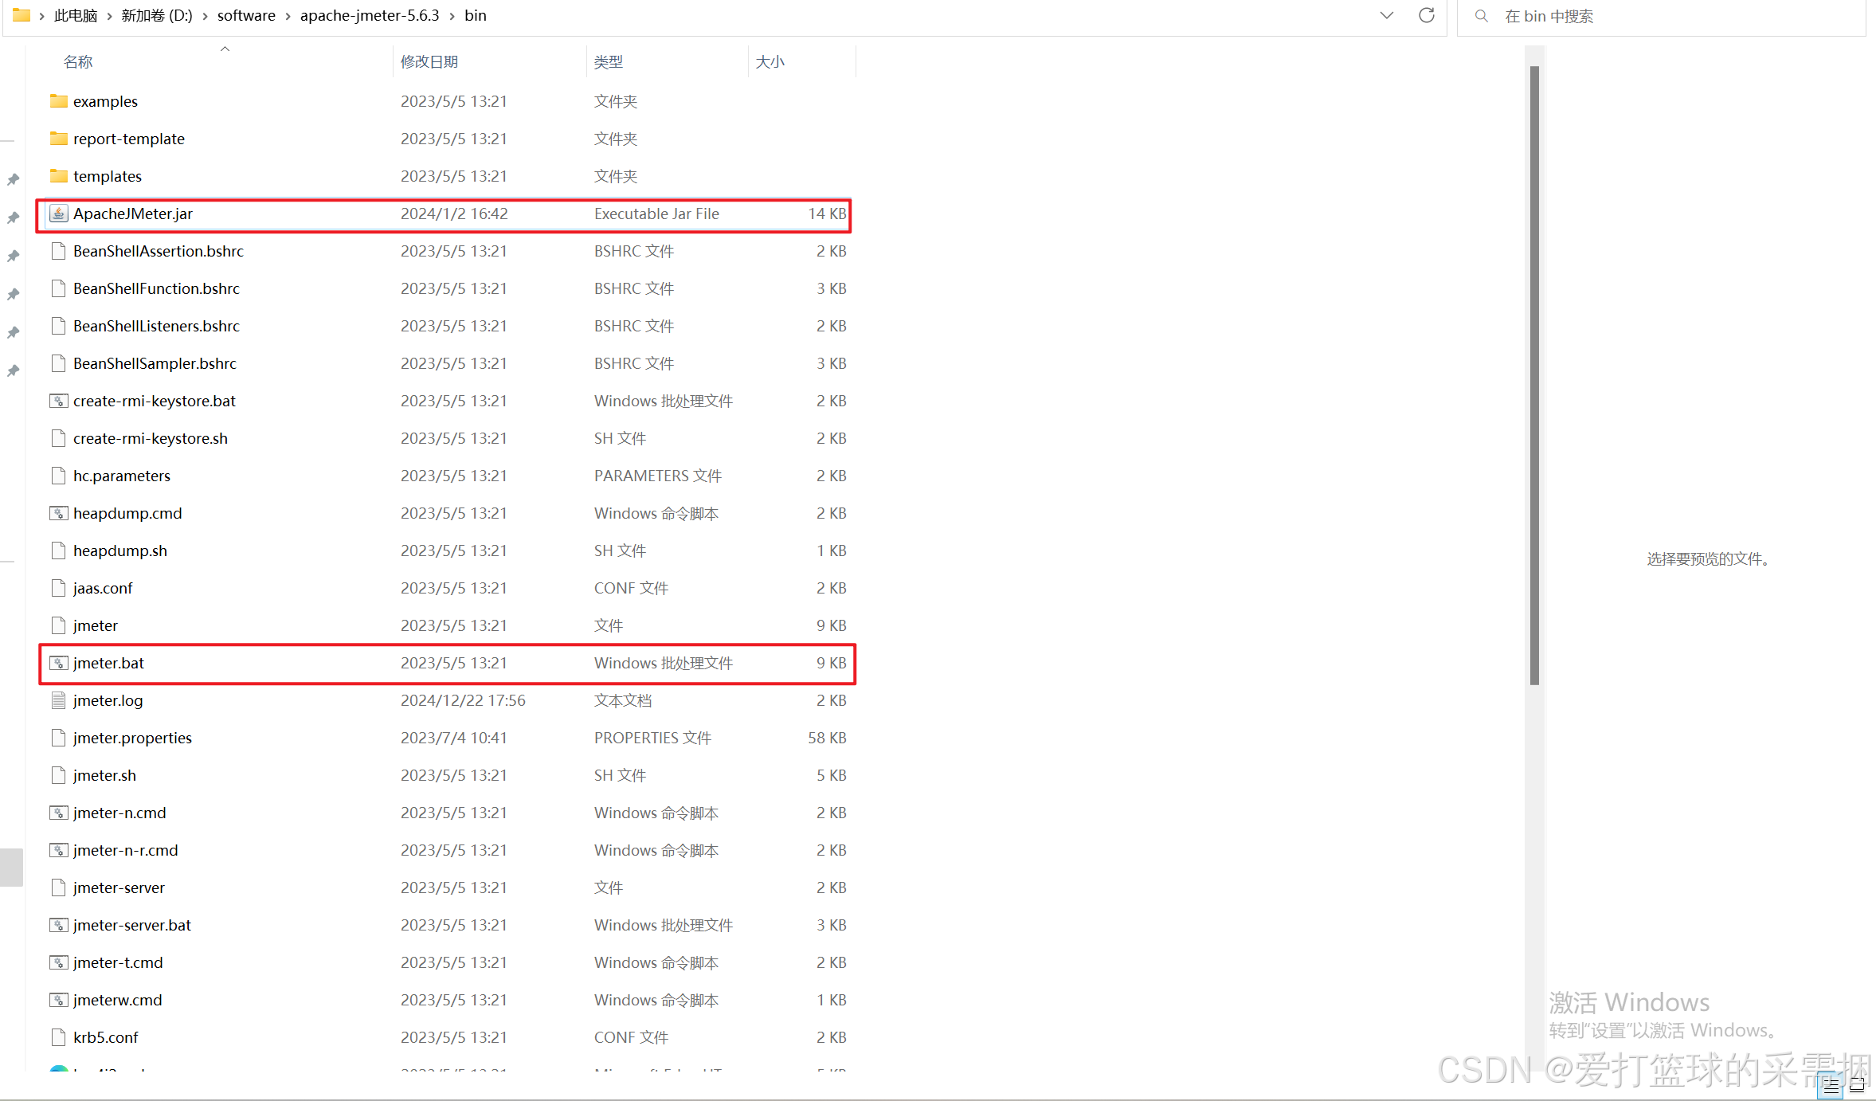Viewport: 1876px width, 1101px height.
Task: Click the create-rmi-keystore.bat file icon
Action: pos(58,401)
